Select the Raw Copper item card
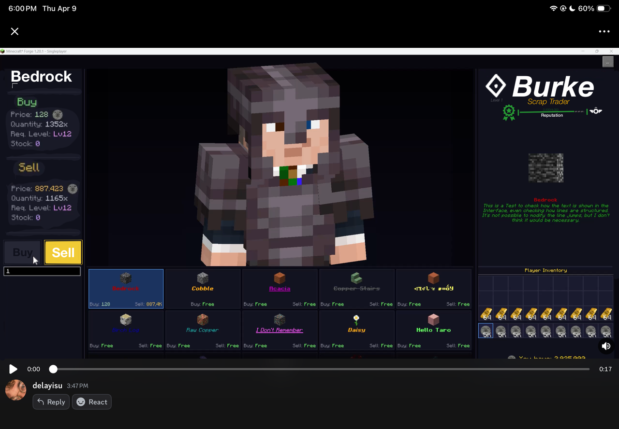Image resolution: width=619 pixels, height=429 pixels. pyautogui.click(x=203, y=330)
